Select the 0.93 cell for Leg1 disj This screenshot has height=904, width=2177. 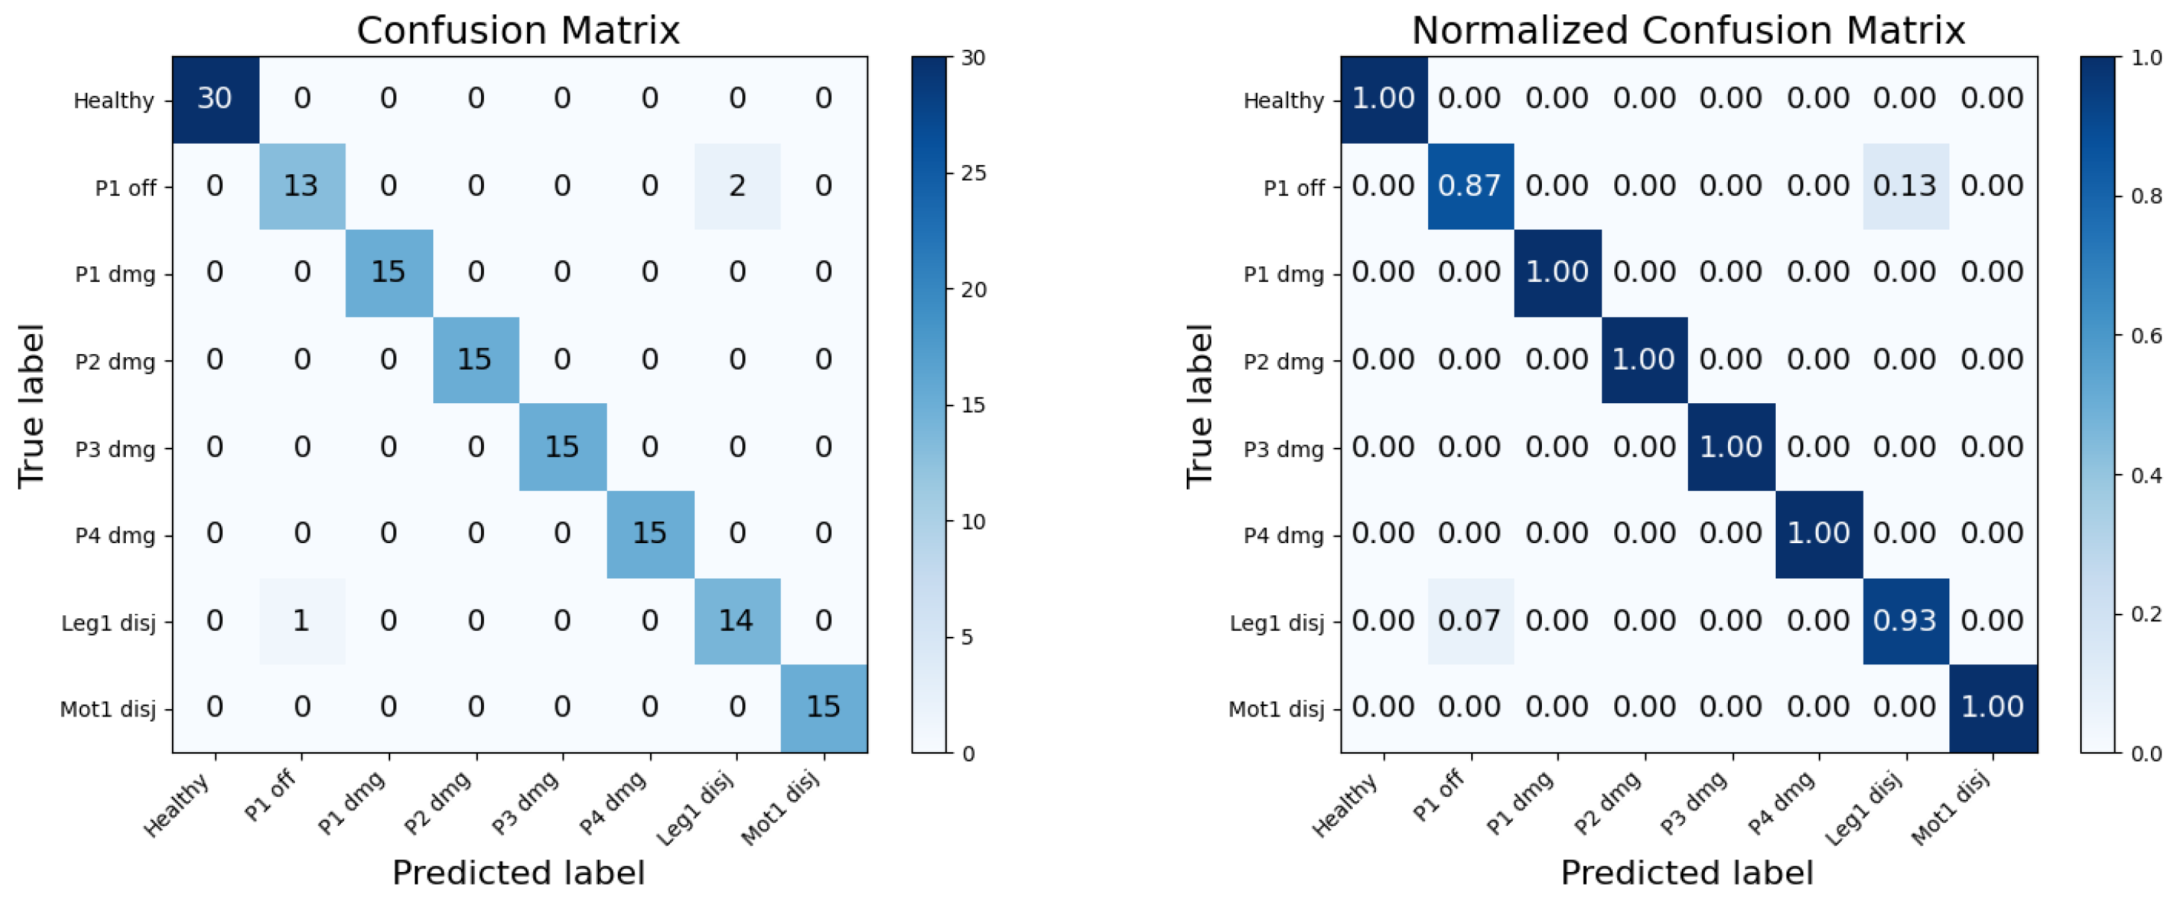coord(1905,621)
